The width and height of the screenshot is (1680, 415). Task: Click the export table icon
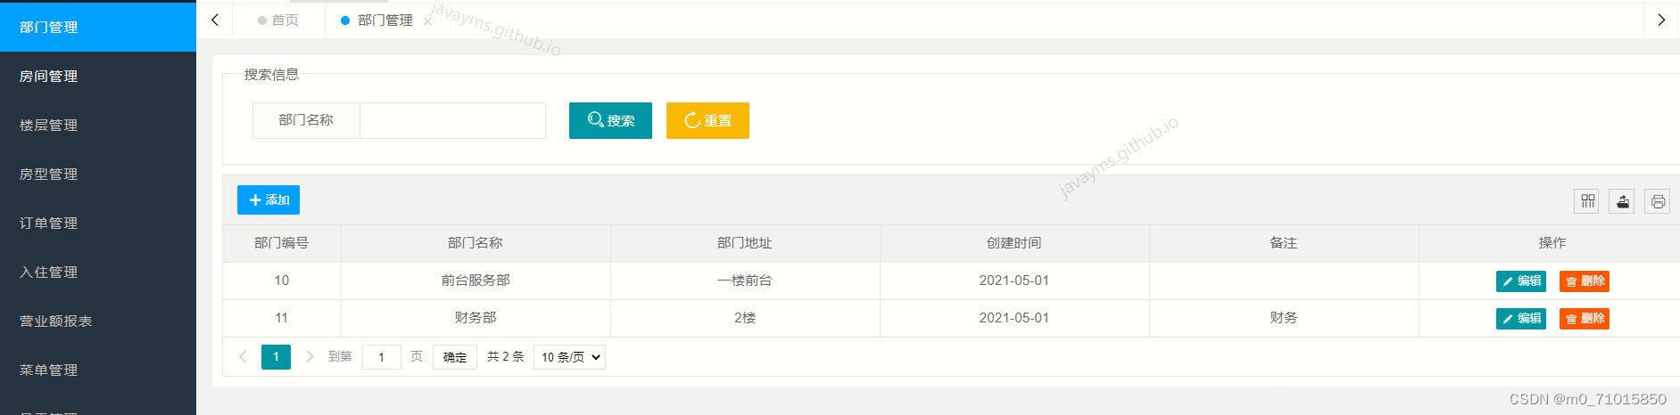[1622, 201]
